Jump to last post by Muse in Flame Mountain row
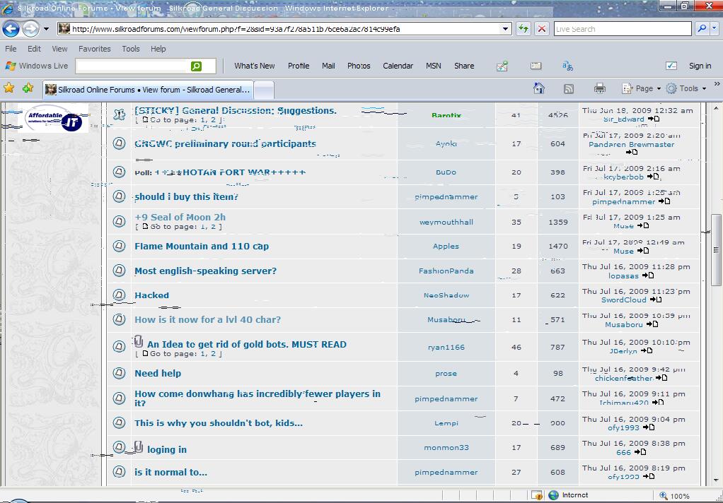 point(643,251)
